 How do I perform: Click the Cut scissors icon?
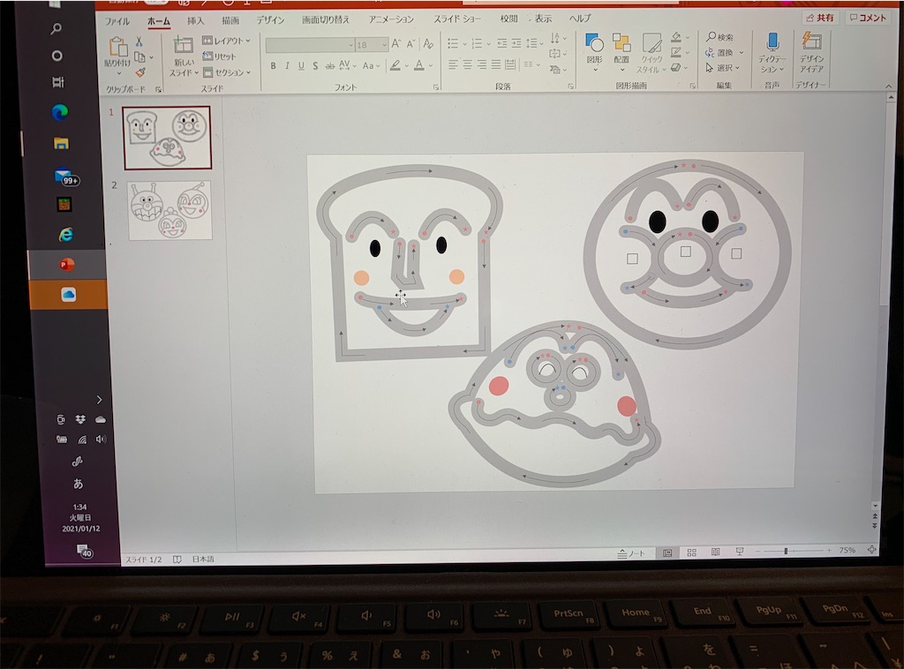139,41
